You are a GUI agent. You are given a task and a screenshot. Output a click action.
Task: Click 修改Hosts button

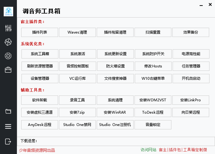[x=153, y=66]
